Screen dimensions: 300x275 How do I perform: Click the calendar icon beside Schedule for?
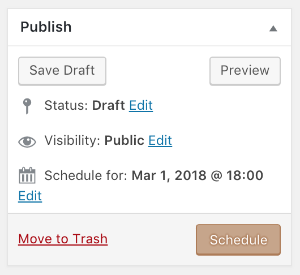click(x=27, y=175)
